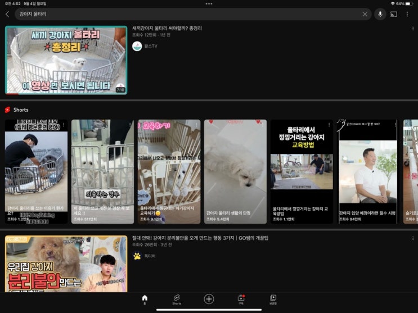Tap the back arrow beside search field
The width and height of the screenshot is (418, 313).
coord(7,14)
